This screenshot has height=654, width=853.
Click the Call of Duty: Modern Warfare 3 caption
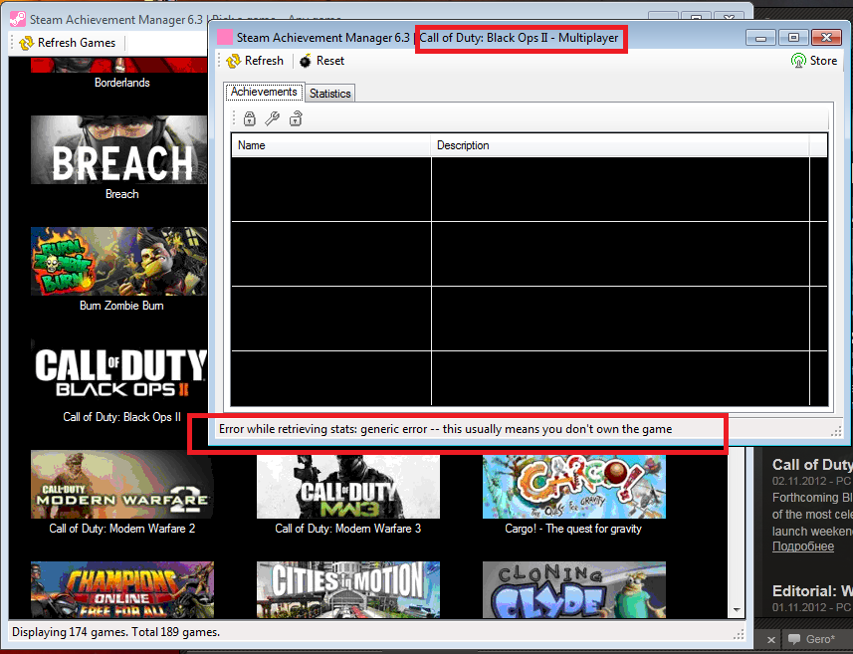tap(348, 529)
